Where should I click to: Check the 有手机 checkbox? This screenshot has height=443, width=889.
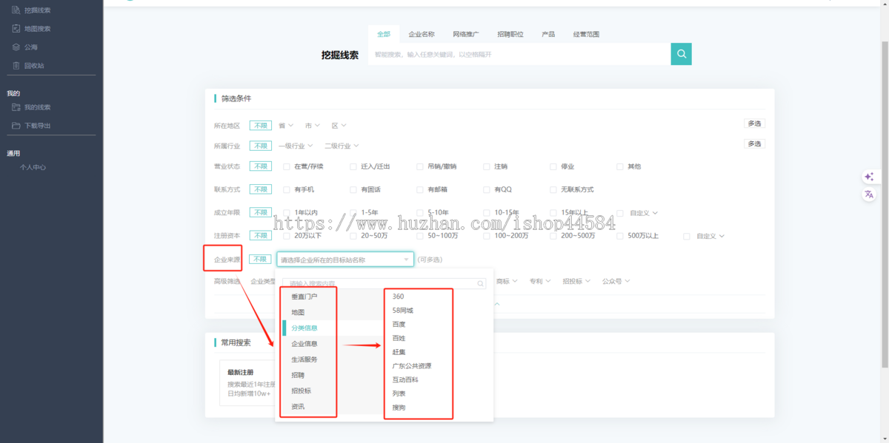[287, 190]
